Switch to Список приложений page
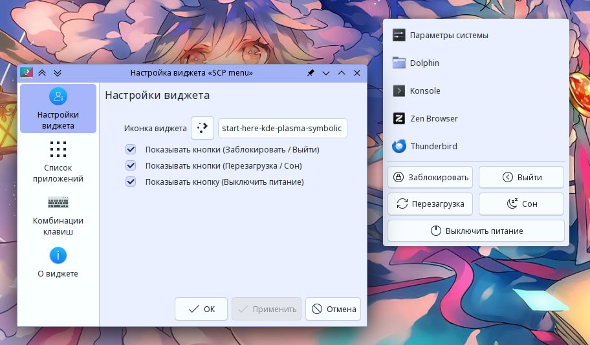 click(58, 162)
